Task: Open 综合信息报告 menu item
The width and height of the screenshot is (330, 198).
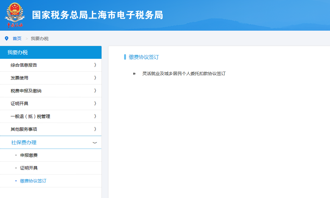Action: point(24,65)
